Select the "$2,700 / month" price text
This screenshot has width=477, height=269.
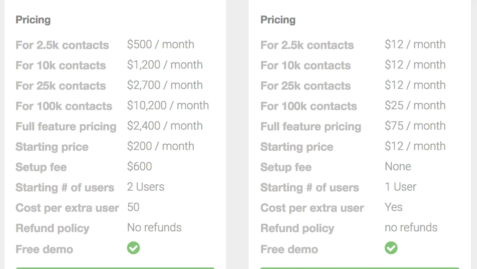click(165, 85)
